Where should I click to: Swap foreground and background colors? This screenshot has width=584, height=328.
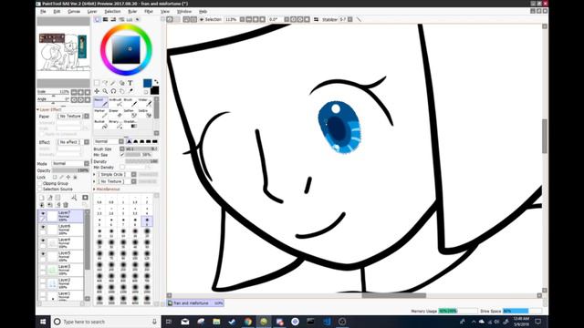coord(156,81)
